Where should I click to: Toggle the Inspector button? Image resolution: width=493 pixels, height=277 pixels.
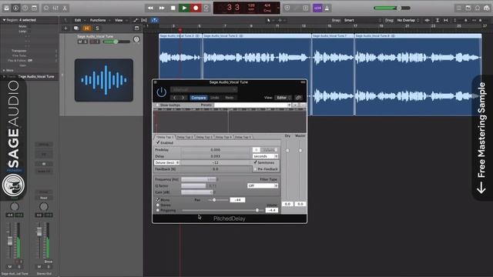tap(15, 8)
